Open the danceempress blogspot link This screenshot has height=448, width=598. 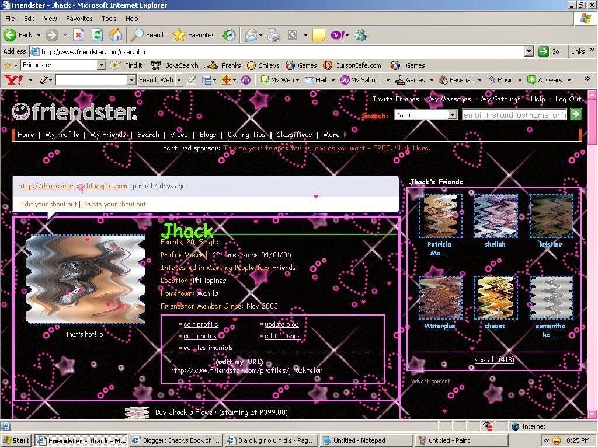(x=72, y=186)
